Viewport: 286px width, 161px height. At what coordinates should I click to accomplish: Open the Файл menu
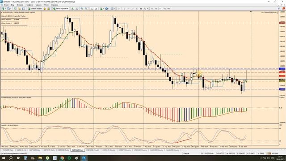tap(6, 5)
